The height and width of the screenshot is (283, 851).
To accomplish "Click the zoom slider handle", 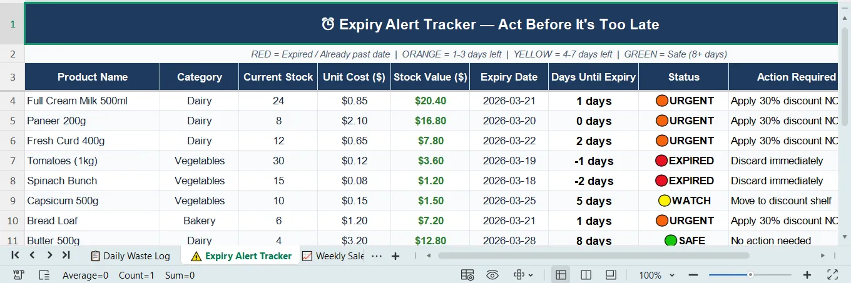I will 750,275.
